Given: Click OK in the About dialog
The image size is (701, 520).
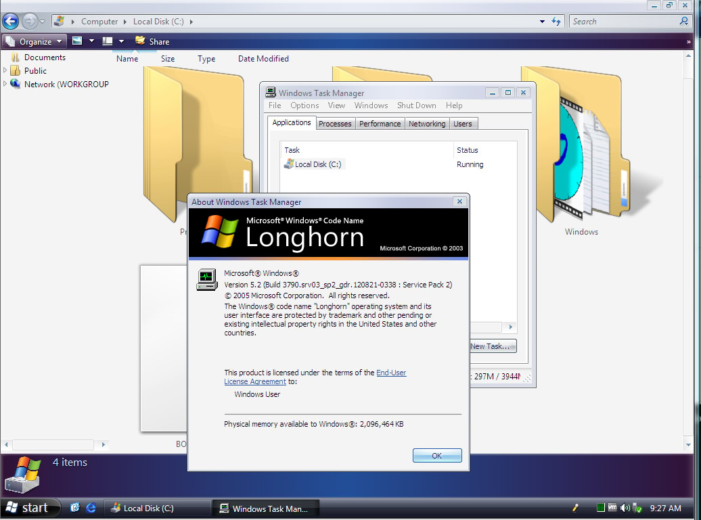Looking at the screenshot, I should (x=437, y=456).
